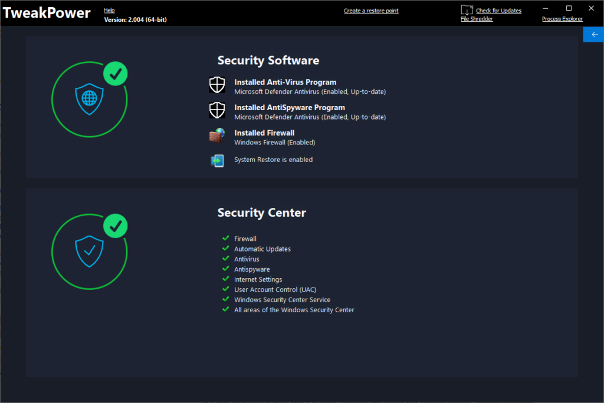Click the Automatic Updates status item
Screen dimensions: 604x403
click(262, 249)
